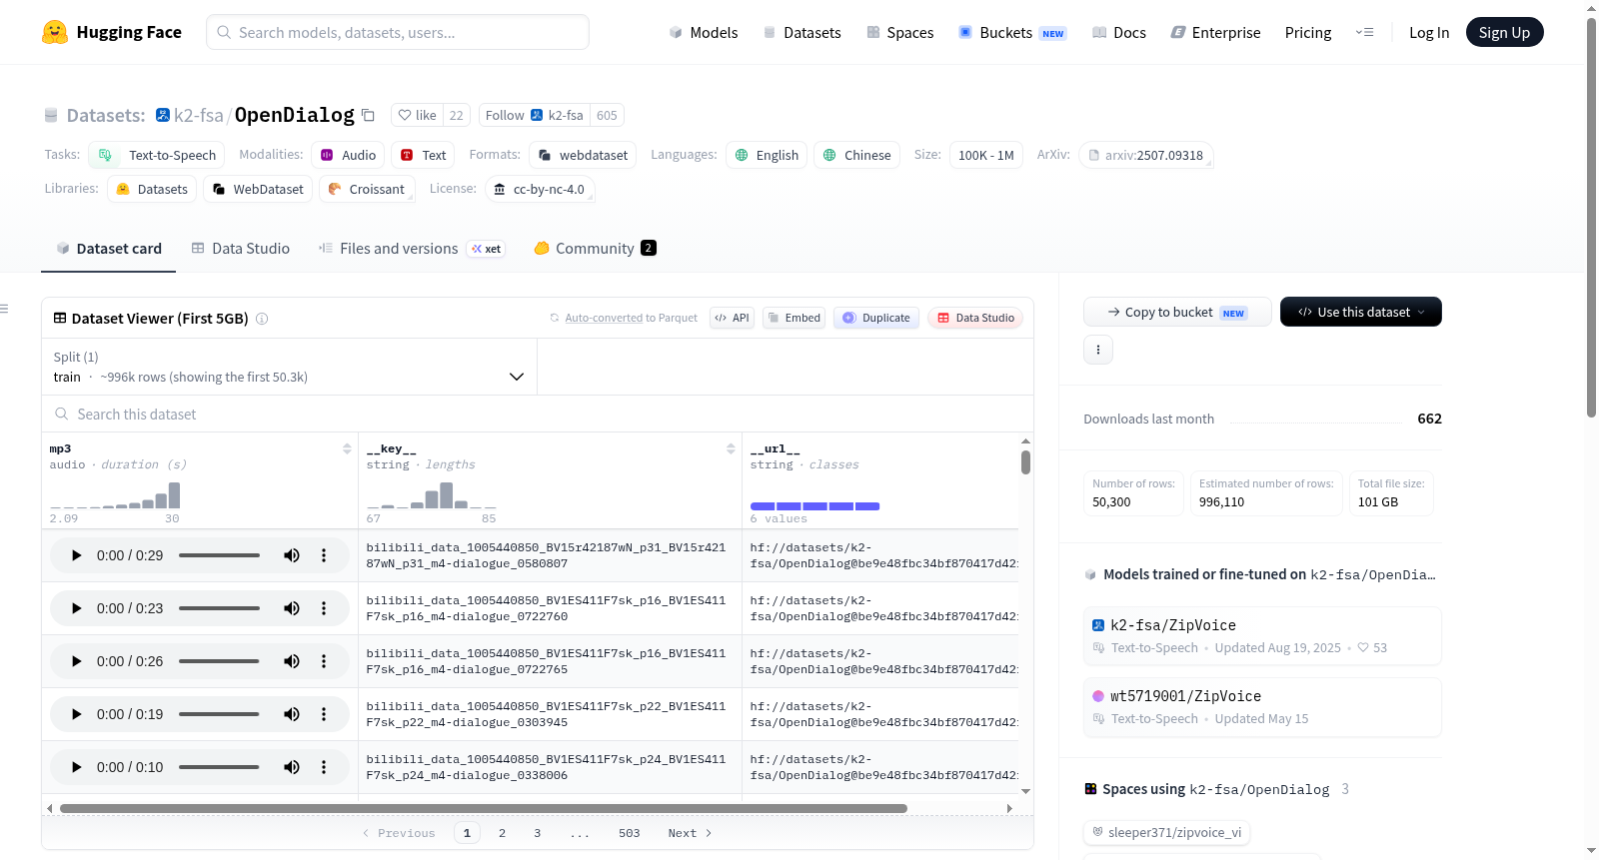Click the horizontal table scrollbar
Screen dimensions: 1599x860
click(484, 808)
